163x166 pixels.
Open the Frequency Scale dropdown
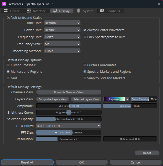(62, 44)
